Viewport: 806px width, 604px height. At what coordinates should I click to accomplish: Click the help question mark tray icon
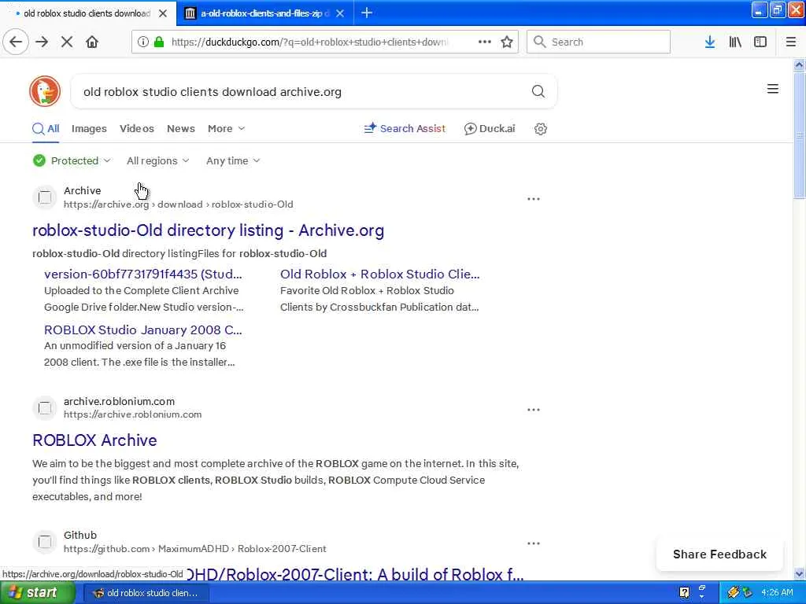[x=684, y=592]
